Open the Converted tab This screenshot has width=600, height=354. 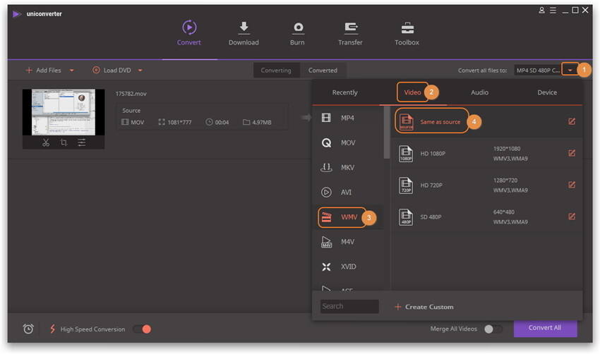pyautogui.click(x=323, y=71)
